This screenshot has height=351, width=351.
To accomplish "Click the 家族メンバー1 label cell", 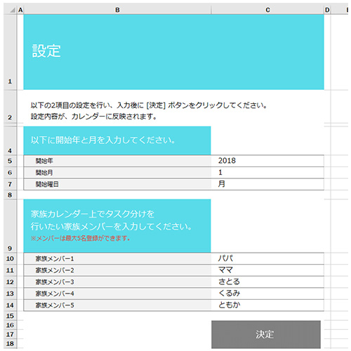I will coord(117,258).
